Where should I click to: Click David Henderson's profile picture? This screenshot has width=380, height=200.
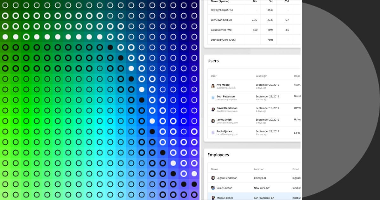[213, 109]
